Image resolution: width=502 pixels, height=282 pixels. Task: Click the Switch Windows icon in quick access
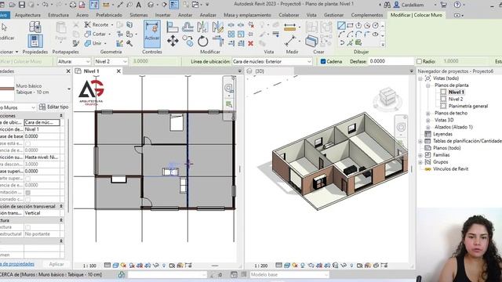coord(195,5)
